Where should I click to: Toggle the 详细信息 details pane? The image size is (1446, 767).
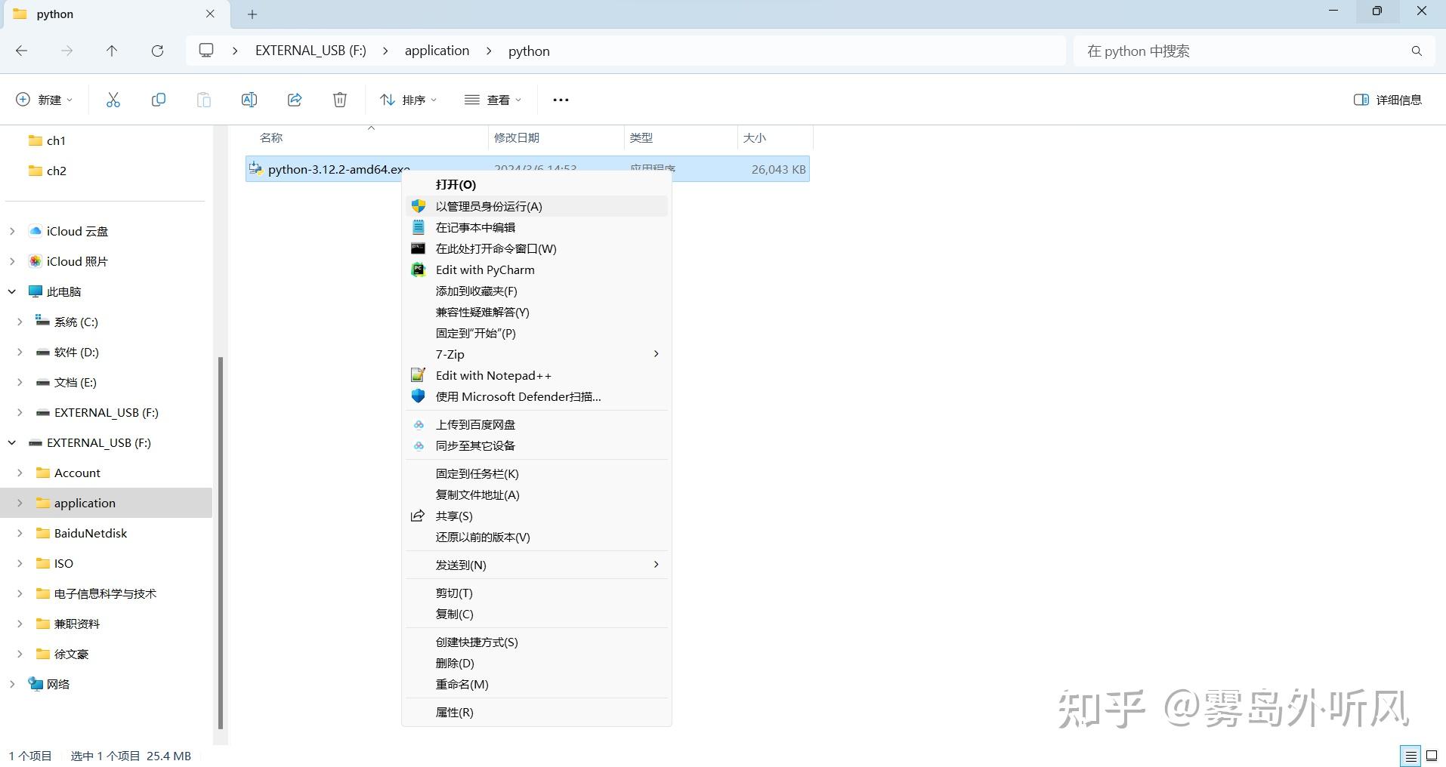click(x=1387, y=99)
